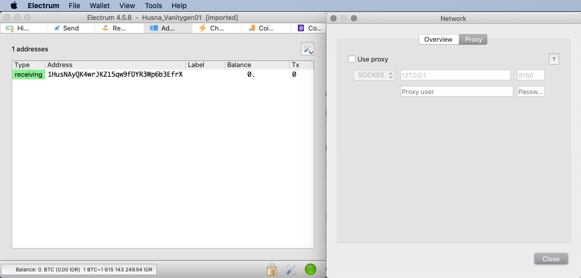
Task: Open the Tools menu
Action: tap(153, 6)
